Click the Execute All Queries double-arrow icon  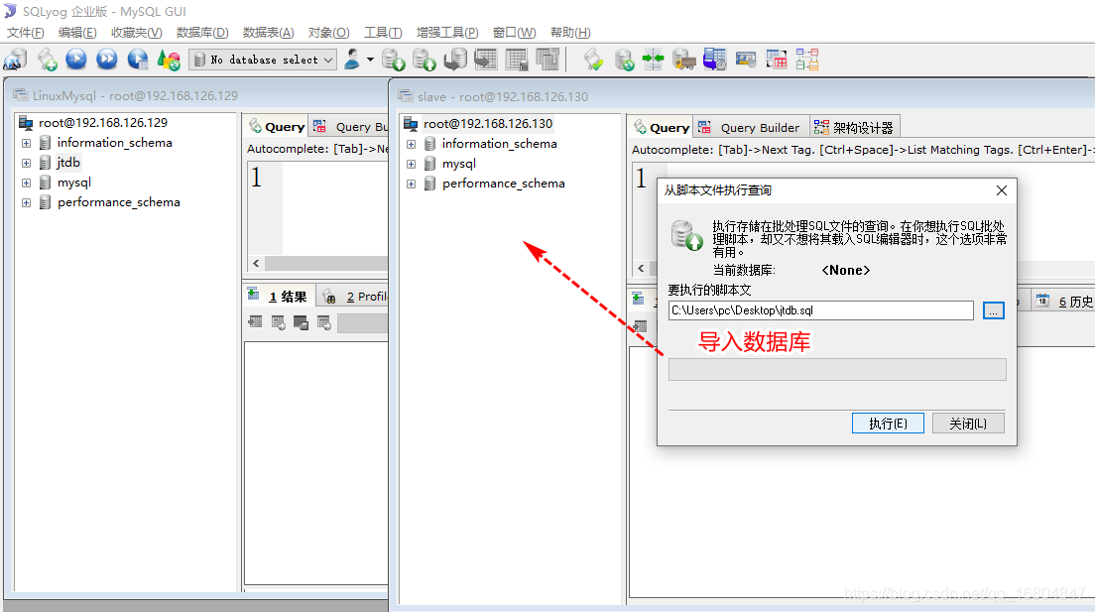107,60
